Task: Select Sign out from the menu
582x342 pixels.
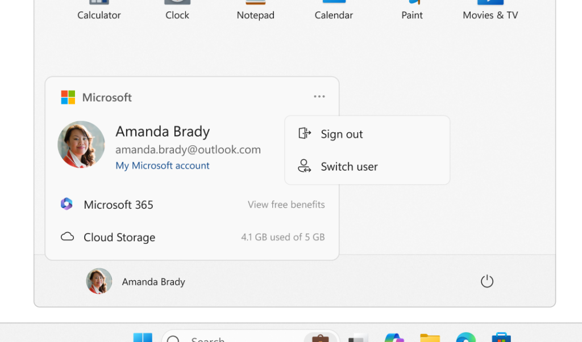Action: coord(341,134)
